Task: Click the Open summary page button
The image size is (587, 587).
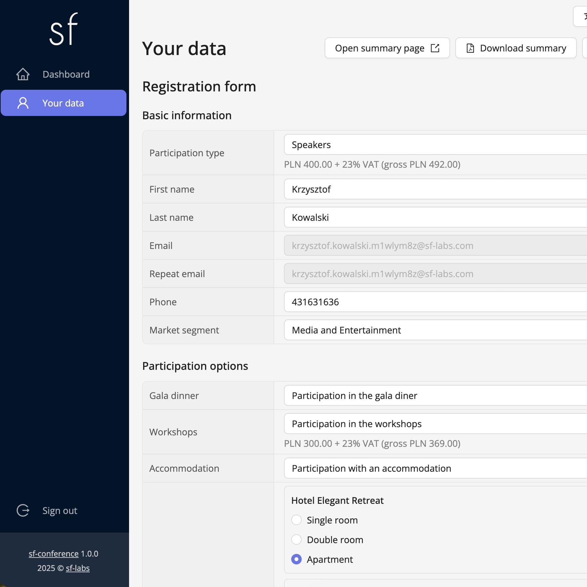Action: (x=387, y=48)
